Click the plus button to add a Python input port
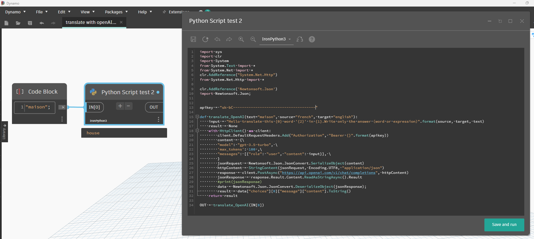The height and width of the screenshot is (239, 534). (120, 106)
